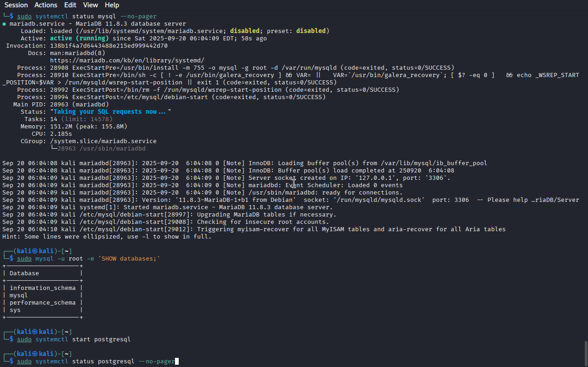Click the 'Tasks: 14 (limit: 14578)' line

tap(68, 119)
